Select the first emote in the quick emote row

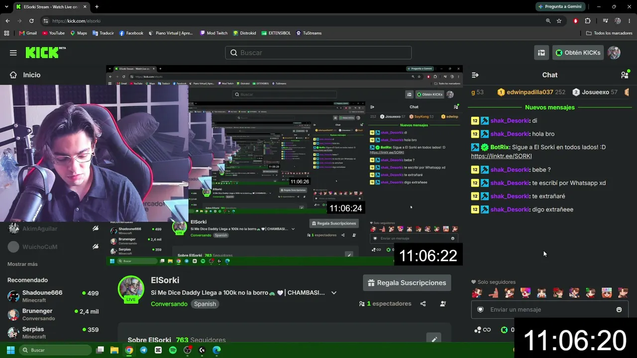point(477,293)
